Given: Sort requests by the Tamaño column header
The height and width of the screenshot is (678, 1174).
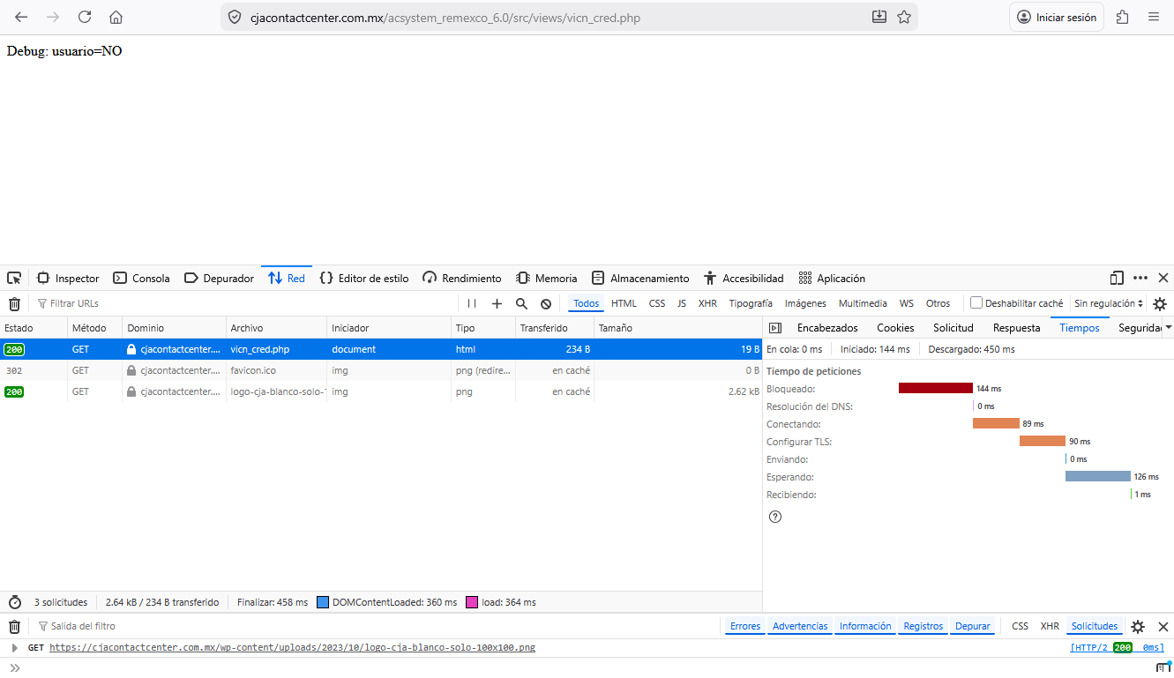Looking at the screenshot, I should [x=677, y=328].
